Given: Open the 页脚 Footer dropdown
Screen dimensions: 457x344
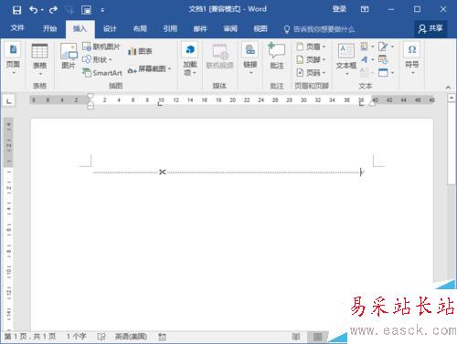Looking at the screenshot, I should point(311,59).
